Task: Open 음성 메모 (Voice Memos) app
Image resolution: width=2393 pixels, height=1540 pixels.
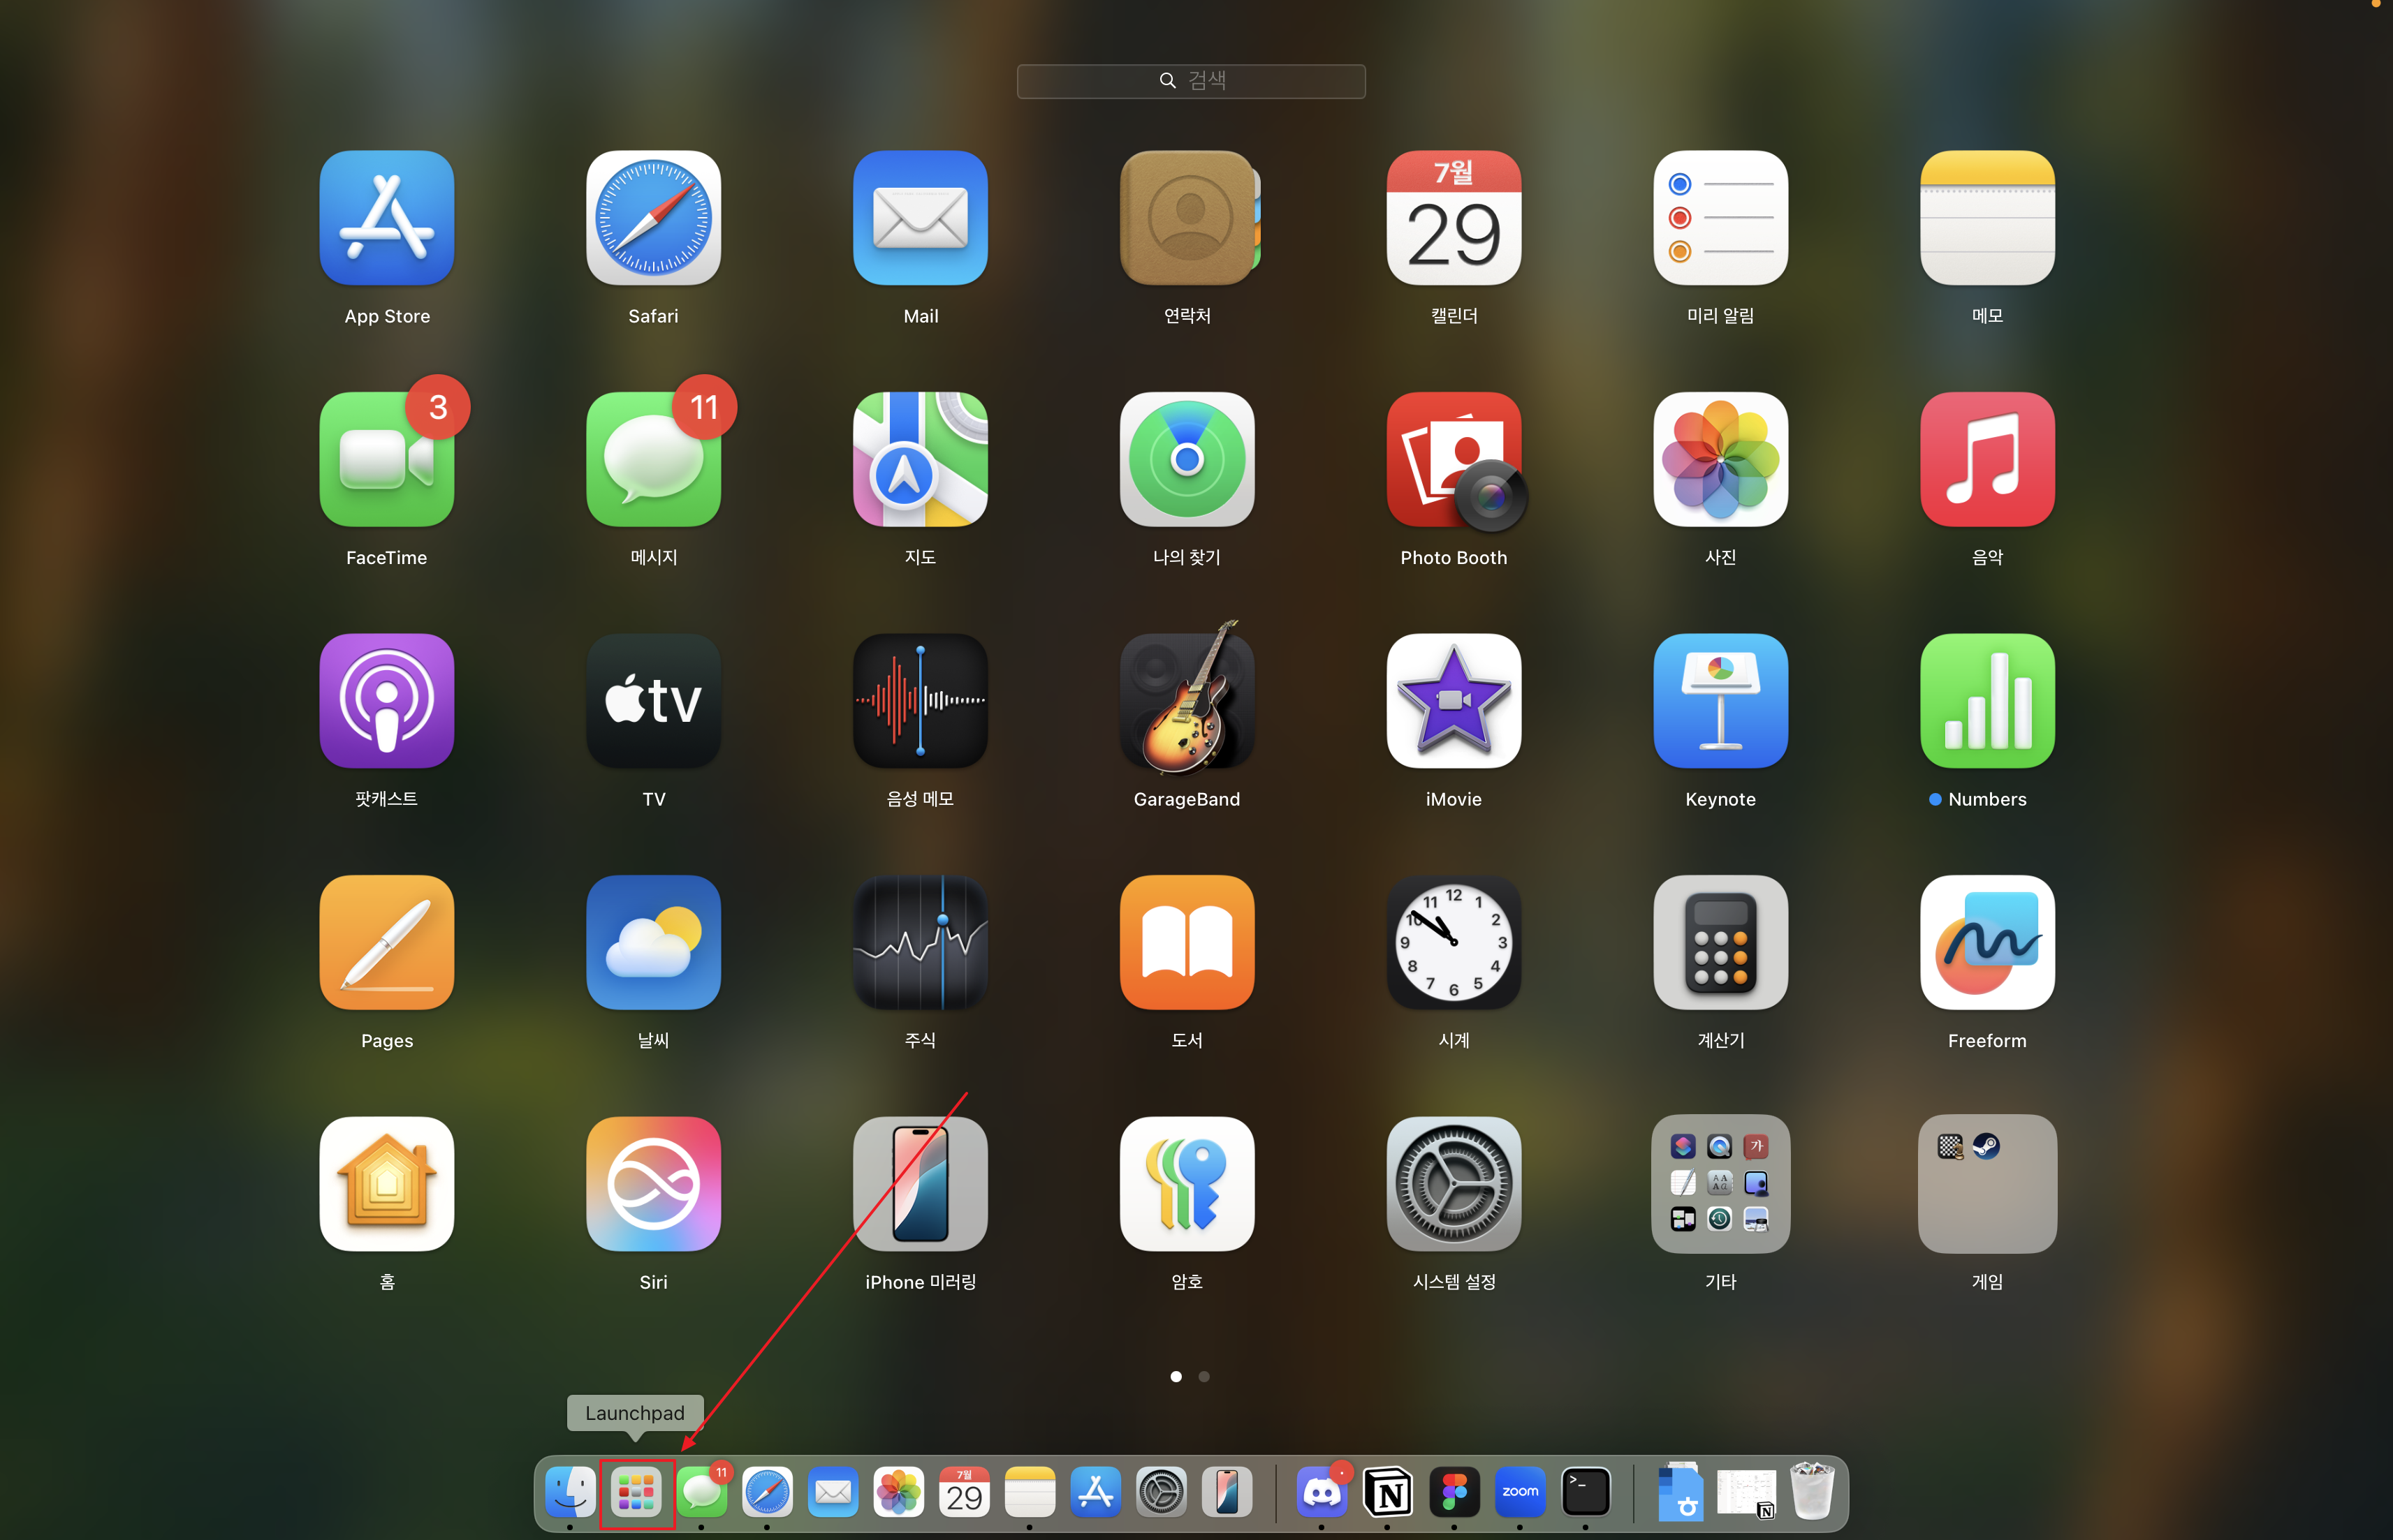Action: coord(919,701)
